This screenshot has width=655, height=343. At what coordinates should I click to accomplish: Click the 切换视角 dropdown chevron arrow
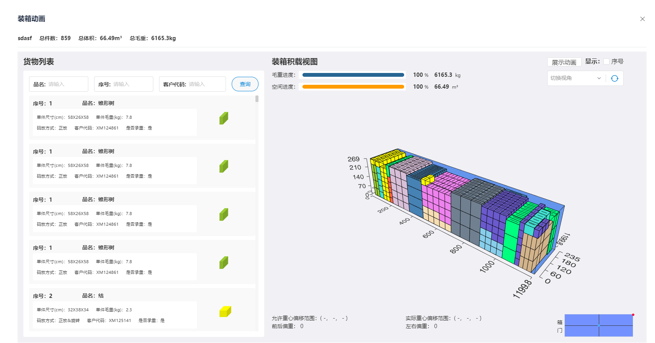tap(599, 78)
